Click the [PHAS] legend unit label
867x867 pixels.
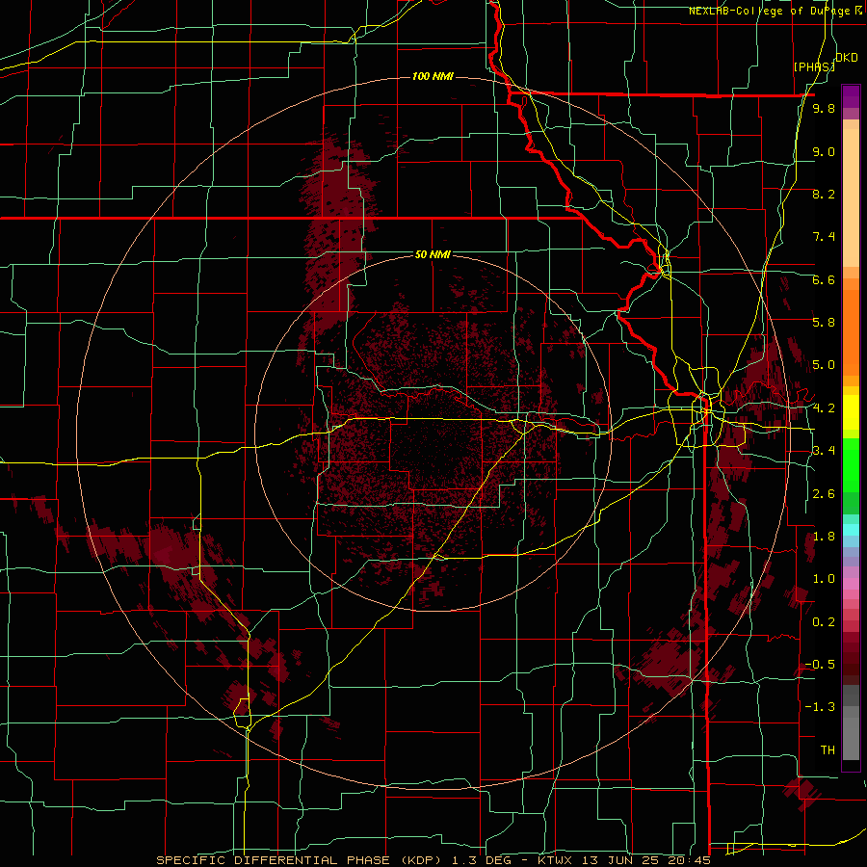point(814,66)
